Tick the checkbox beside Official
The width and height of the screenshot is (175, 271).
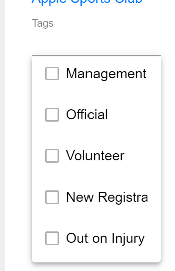(52, 115)
